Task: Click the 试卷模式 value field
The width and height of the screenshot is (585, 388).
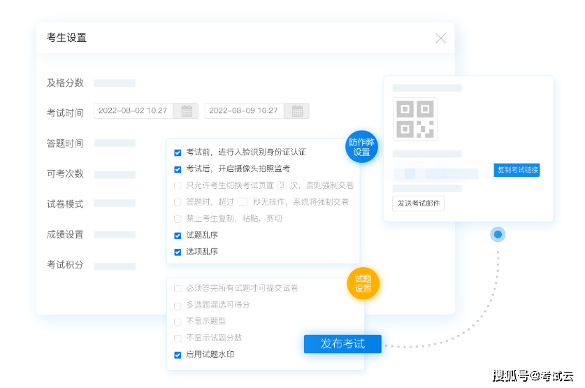Action: pyautogui.click(x=115, y=203)
